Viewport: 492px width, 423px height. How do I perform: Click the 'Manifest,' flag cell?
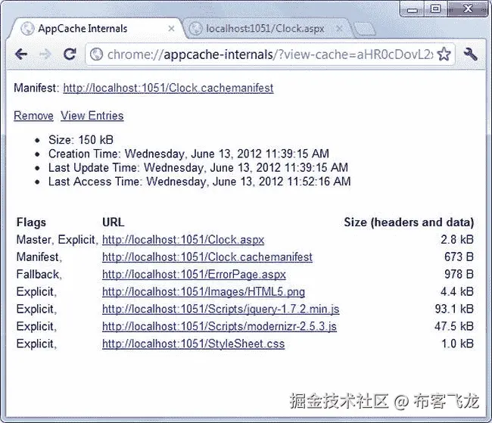point(39,257)
